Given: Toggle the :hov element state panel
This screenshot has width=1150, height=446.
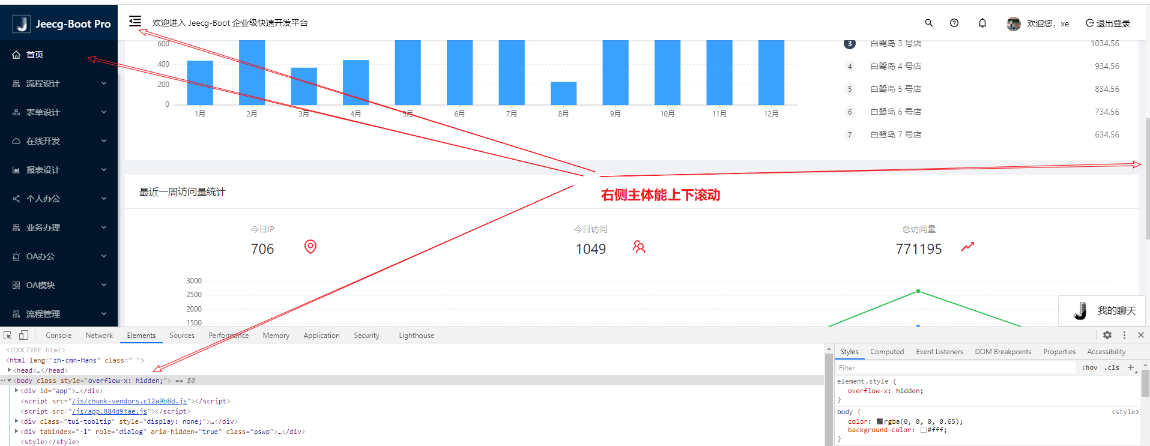Looking at the screenshot, I should pyautogui.click(x=1090, y=367).
